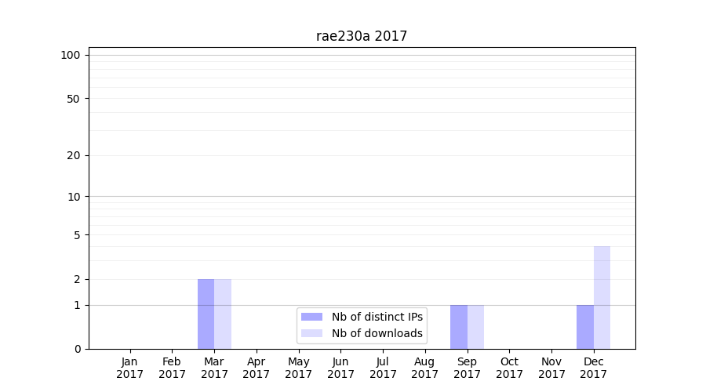Select the Nb of downloads legend label
Image resolution: width=706 pixels, height=392 pixels.
pyautogui.click(x=377, y=333)
